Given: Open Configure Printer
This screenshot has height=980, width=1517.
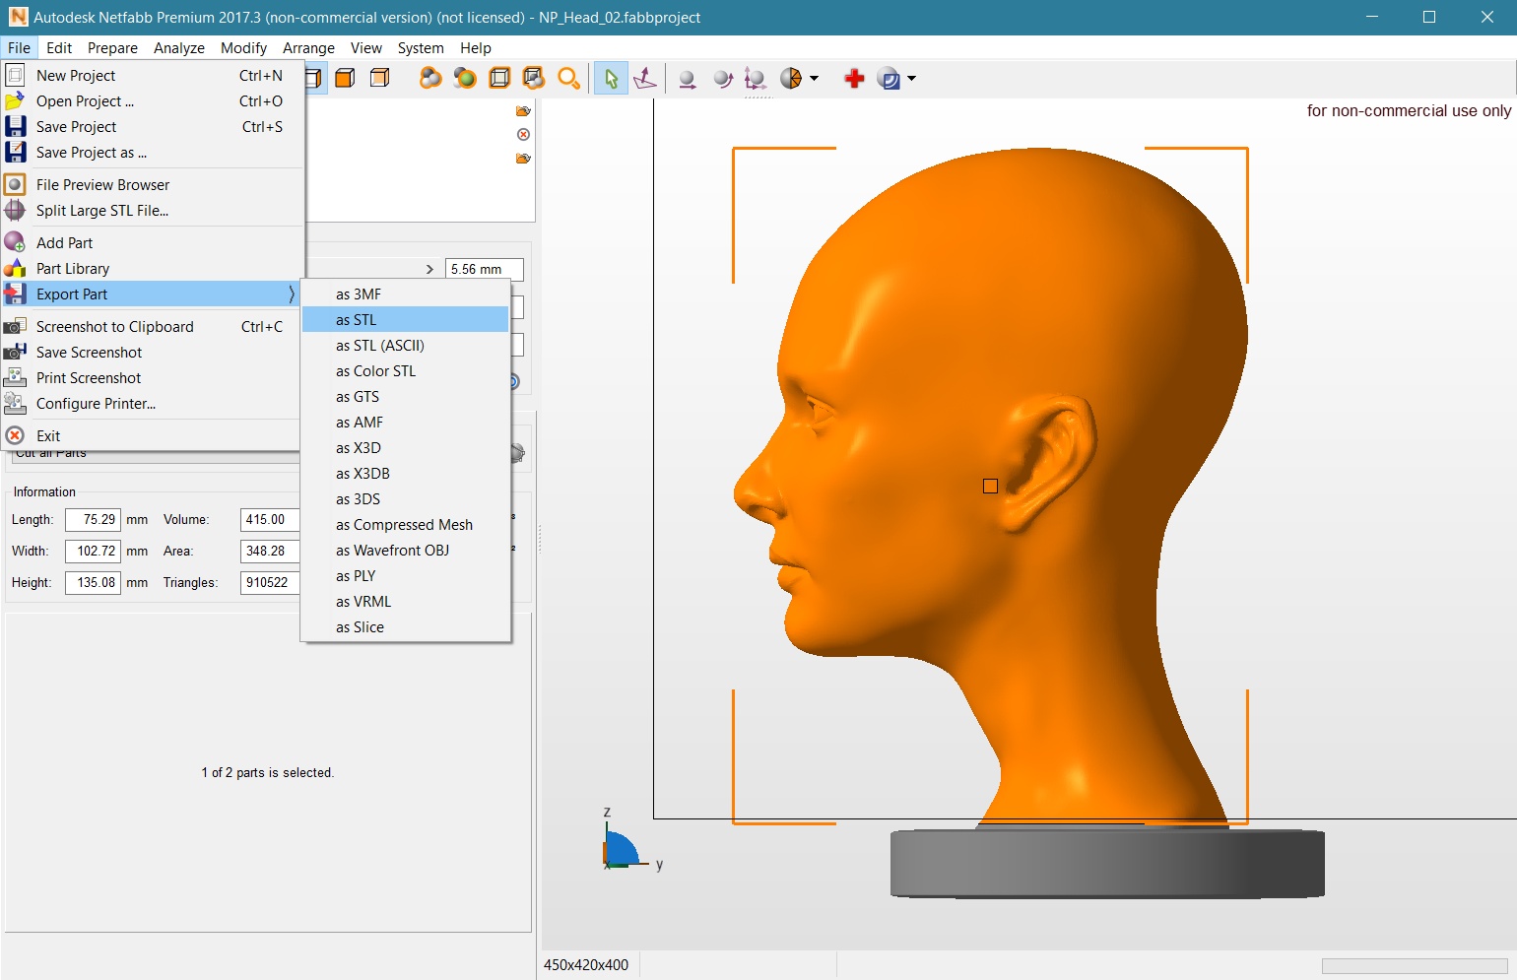Looking at the screenshot, I should tap(152, 404).
